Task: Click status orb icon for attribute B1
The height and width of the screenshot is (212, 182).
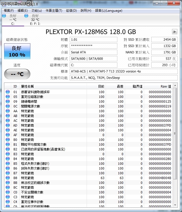Action: [x=8, y=144]
